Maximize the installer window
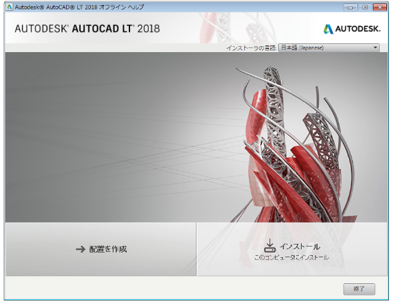393x302 pixels. pyautogui.click(x=365, y=7)
